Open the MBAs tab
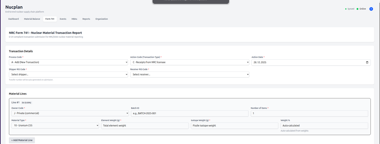Screen dimensions: 380x144 coord(74,19)
